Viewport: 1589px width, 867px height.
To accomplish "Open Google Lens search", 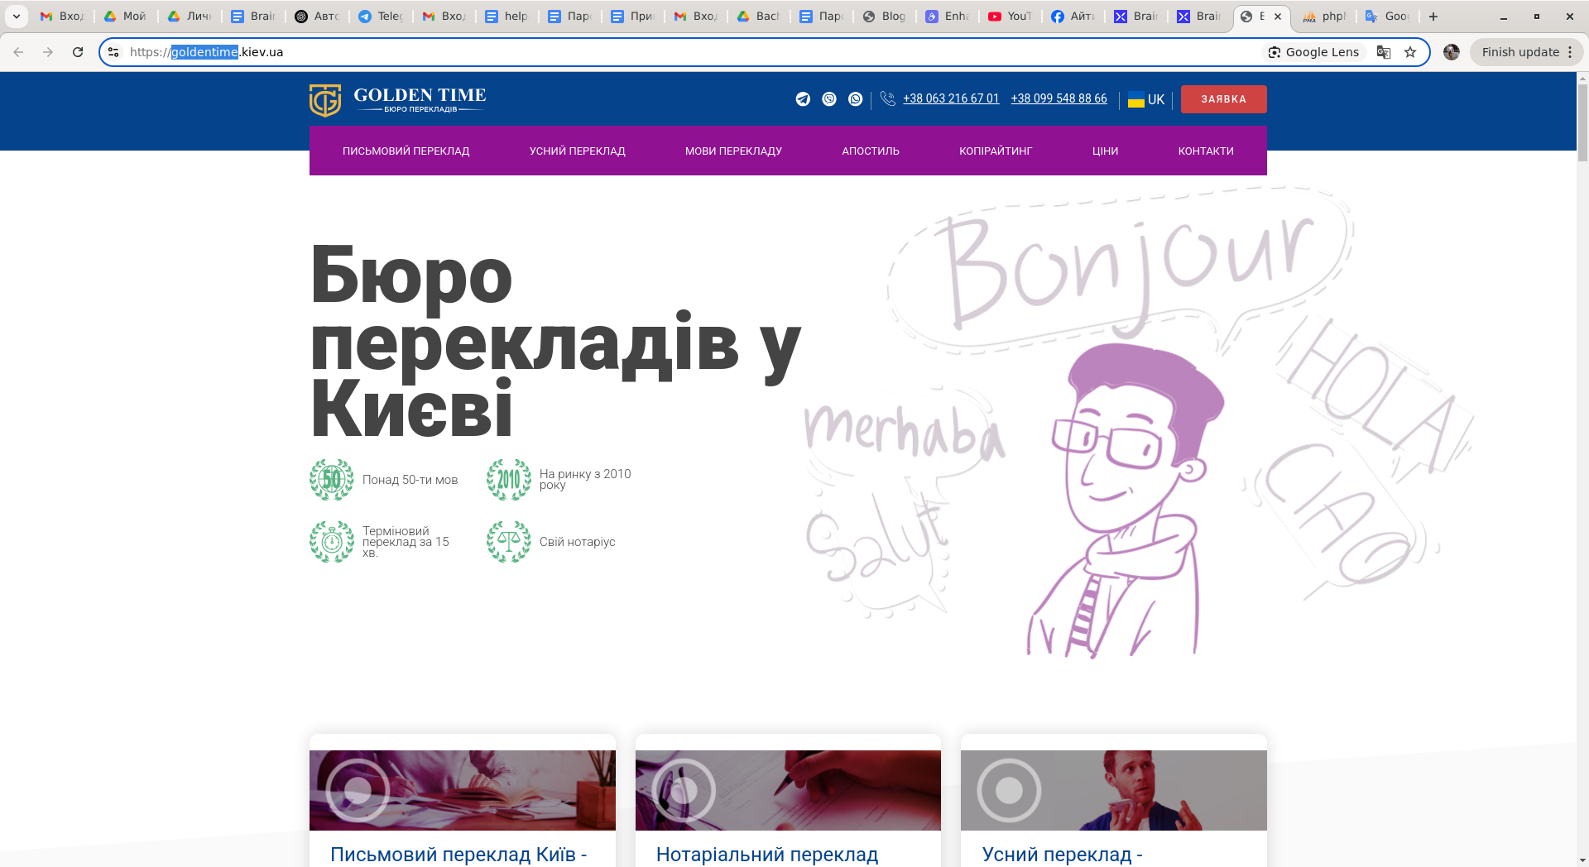I will (1313, 52).
